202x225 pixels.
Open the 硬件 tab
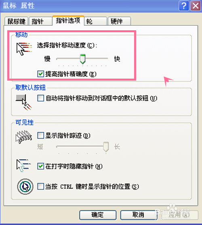119,21
